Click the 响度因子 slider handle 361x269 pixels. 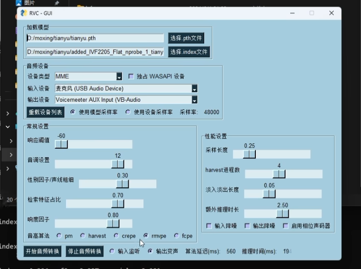point(113,224)
